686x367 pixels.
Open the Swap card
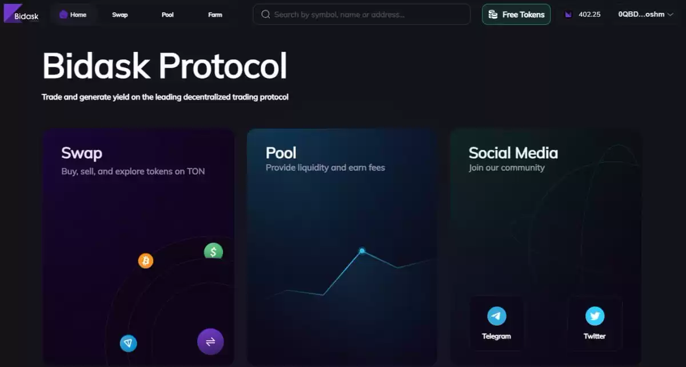tap(138, 247)
